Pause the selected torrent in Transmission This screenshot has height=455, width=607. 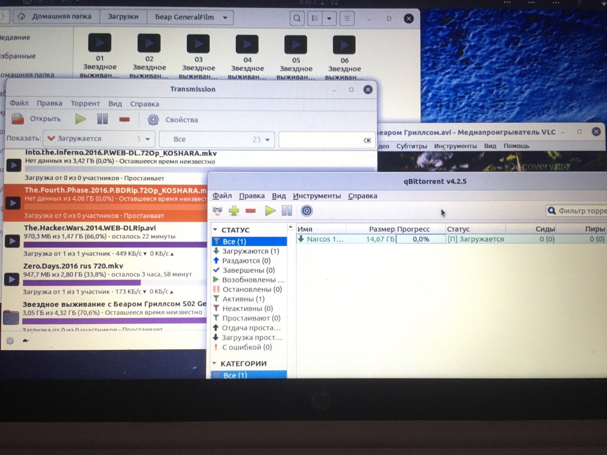(102, 119)
